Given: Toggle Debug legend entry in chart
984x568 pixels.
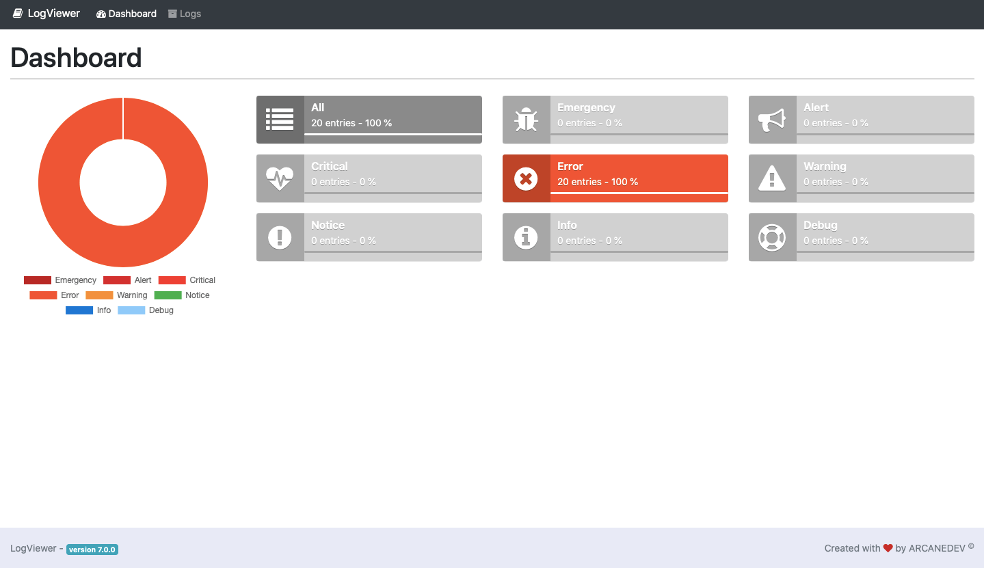Looking at the screenshot, I should pos(146,310).
